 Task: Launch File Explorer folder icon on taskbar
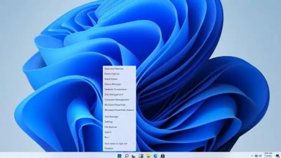(x=148, y=156)
